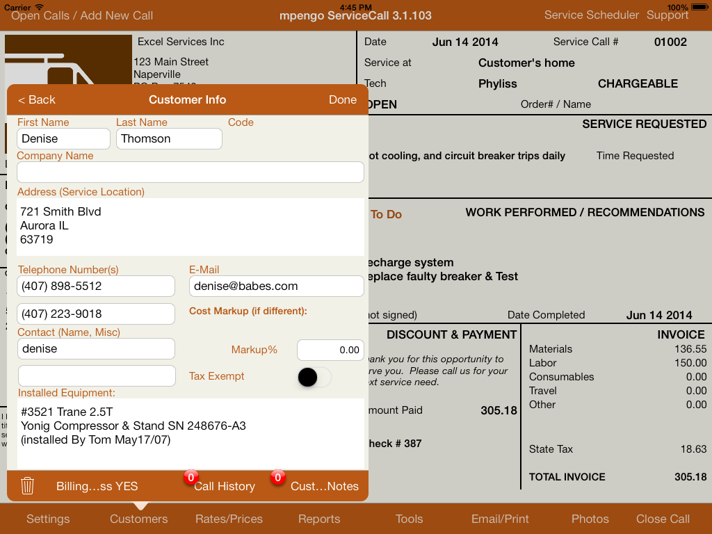Open the Email/Print tab
The height and width of the screenshot is (534, 712).
pyautogui.click(x=500, y=519)
